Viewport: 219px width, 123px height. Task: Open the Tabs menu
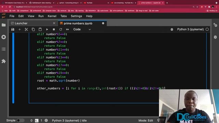pyautogui.click(x=64, y=16)
